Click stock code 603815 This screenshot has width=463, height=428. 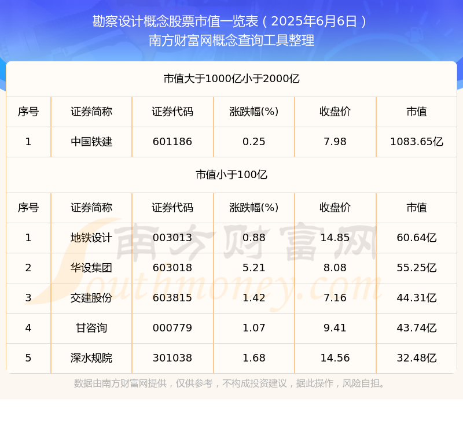pos(172,298)
